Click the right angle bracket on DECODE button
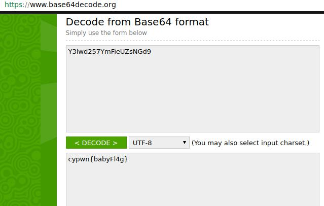 pyautogui.click(x=115, y=143)
